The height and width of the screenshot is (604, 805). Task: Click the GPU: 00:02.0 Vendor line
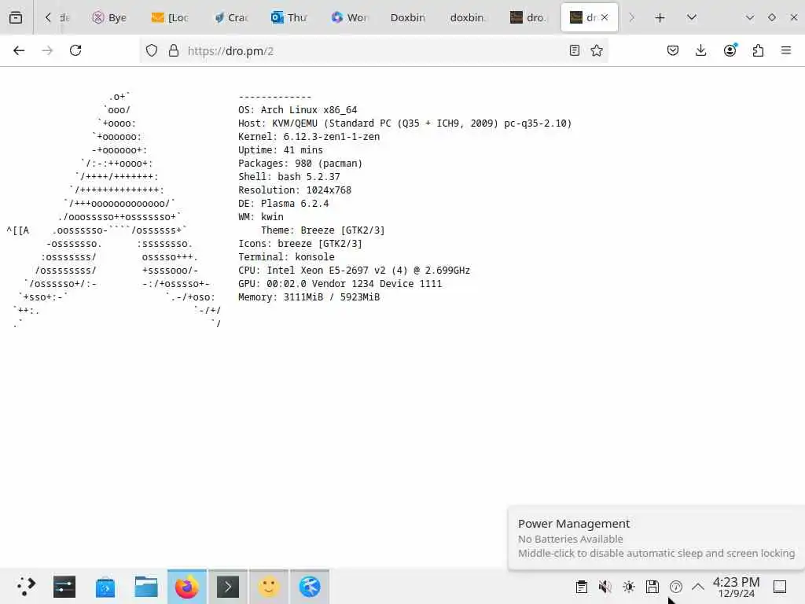[340, 283]
